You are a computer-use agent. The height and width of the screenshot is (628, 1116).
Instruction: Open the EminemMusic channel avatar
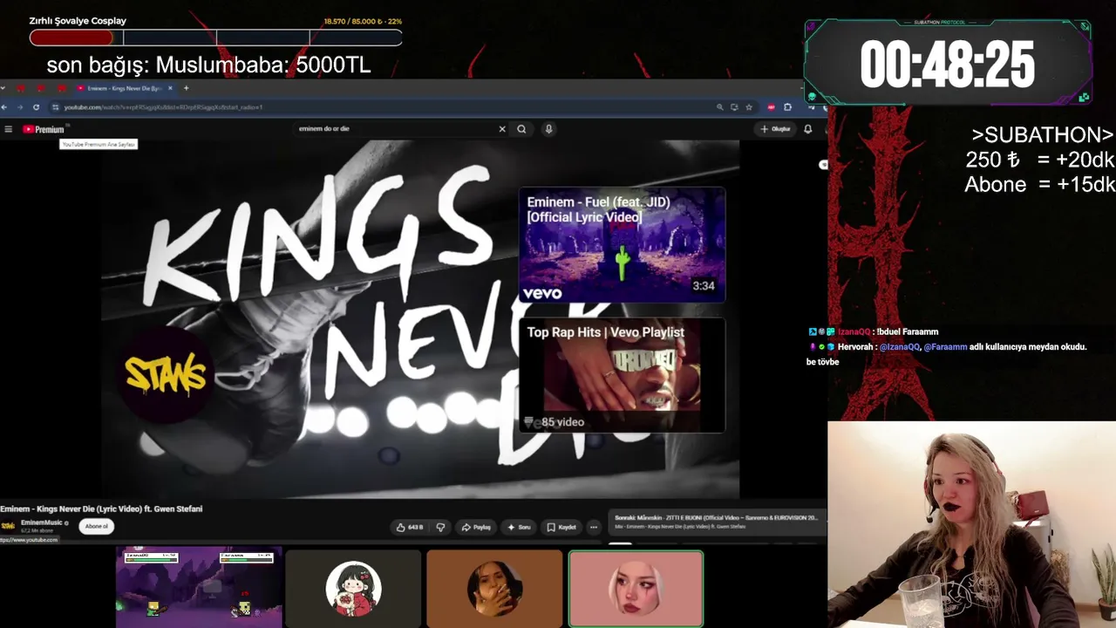coord(8,526)
